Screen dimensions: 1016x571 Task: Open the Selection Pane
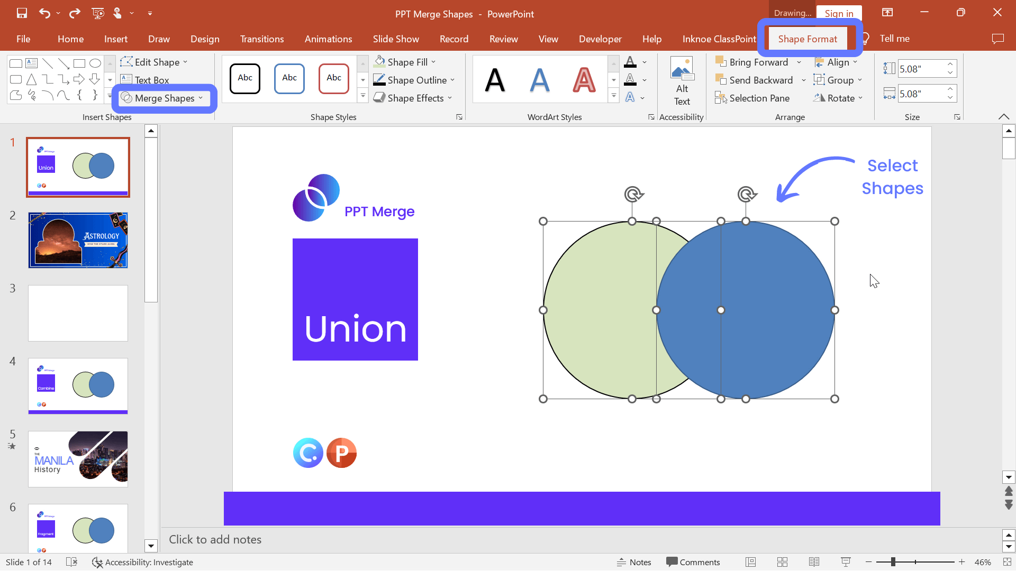[753, 98]
